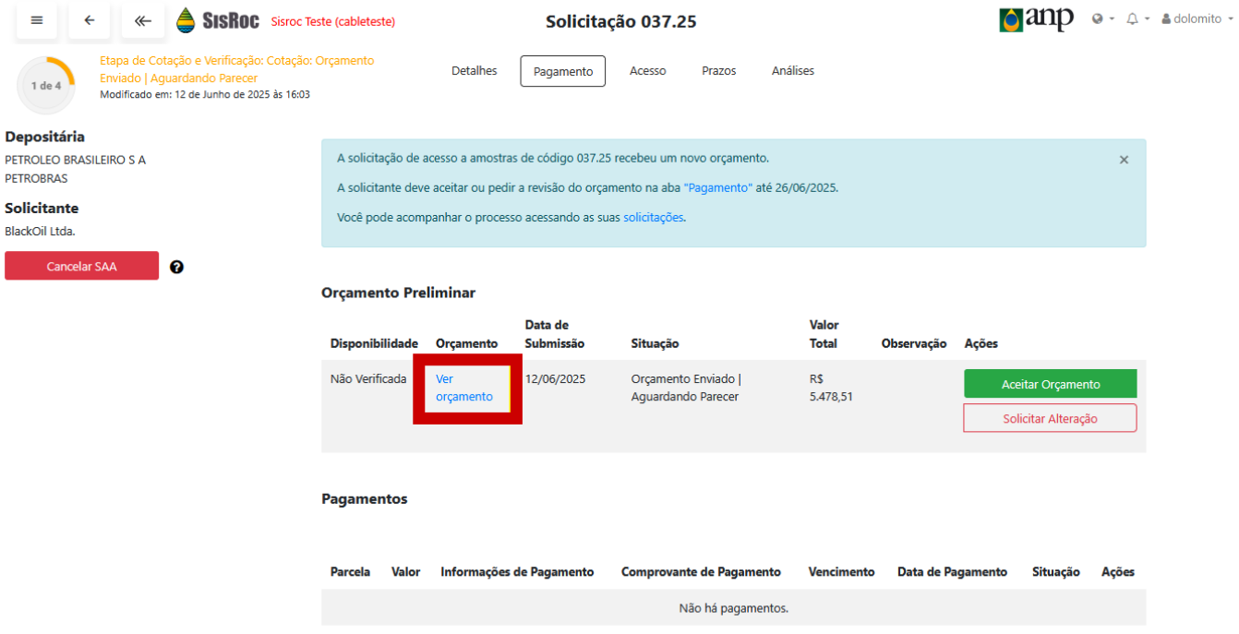Dismiss the new budget alert banner
This screenshot has height=634, width=1239.
coord(1124,160)
